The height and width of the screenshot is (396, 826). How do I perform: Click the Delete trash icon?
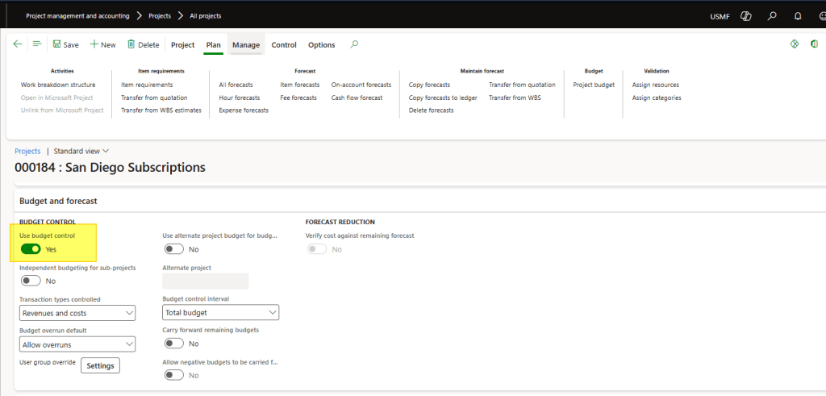[131, 44]
